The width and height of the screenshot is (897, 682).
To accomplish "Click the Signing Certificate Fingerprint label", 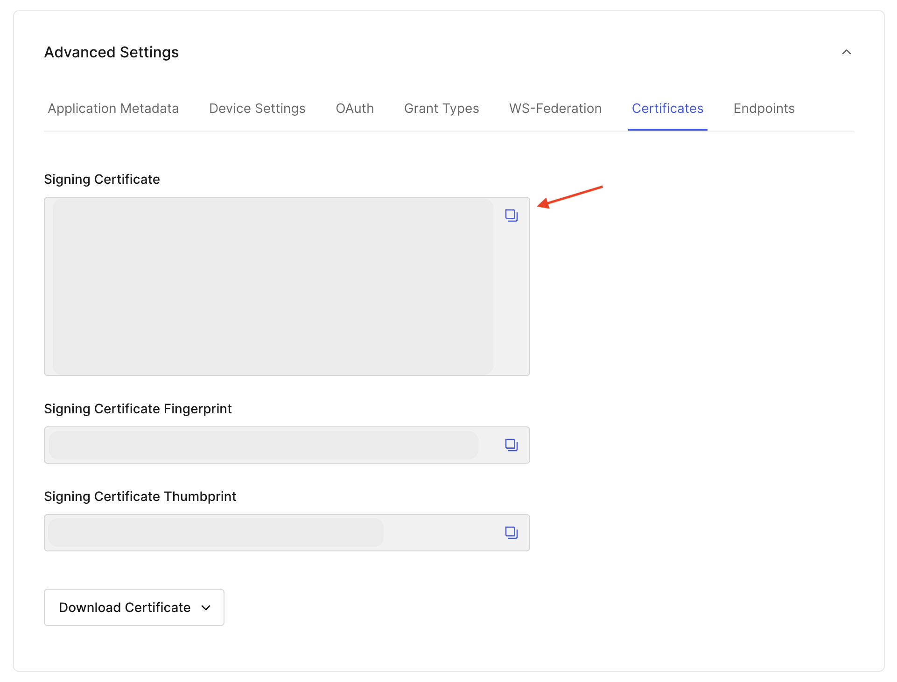I will [138, 409].
